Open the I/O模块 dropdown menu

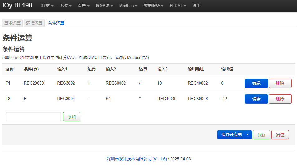pos(104,6)
